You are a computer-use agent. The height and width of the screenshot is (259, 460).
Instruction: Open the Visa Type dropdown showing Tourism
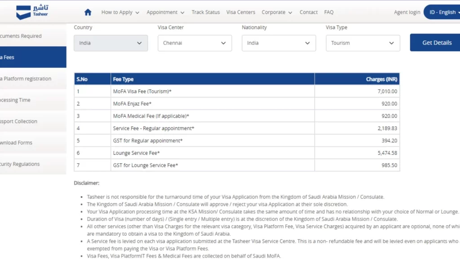[363, 43]
